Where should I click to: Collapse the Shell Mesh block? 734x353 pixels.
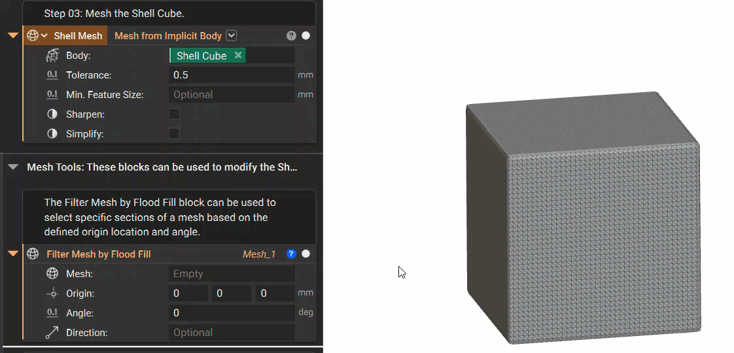coord(13,35)
